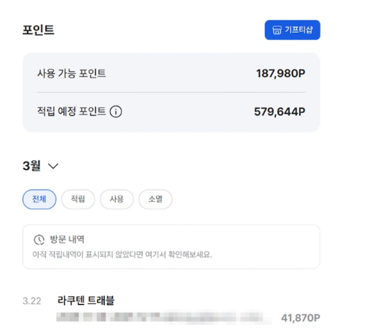Select the 전체 filter chip
375x330 pixels.
40,199
